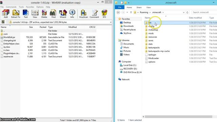Click the Add icon in WinRAR toolbar
The image size is (217, 122).
coord(6,14)
